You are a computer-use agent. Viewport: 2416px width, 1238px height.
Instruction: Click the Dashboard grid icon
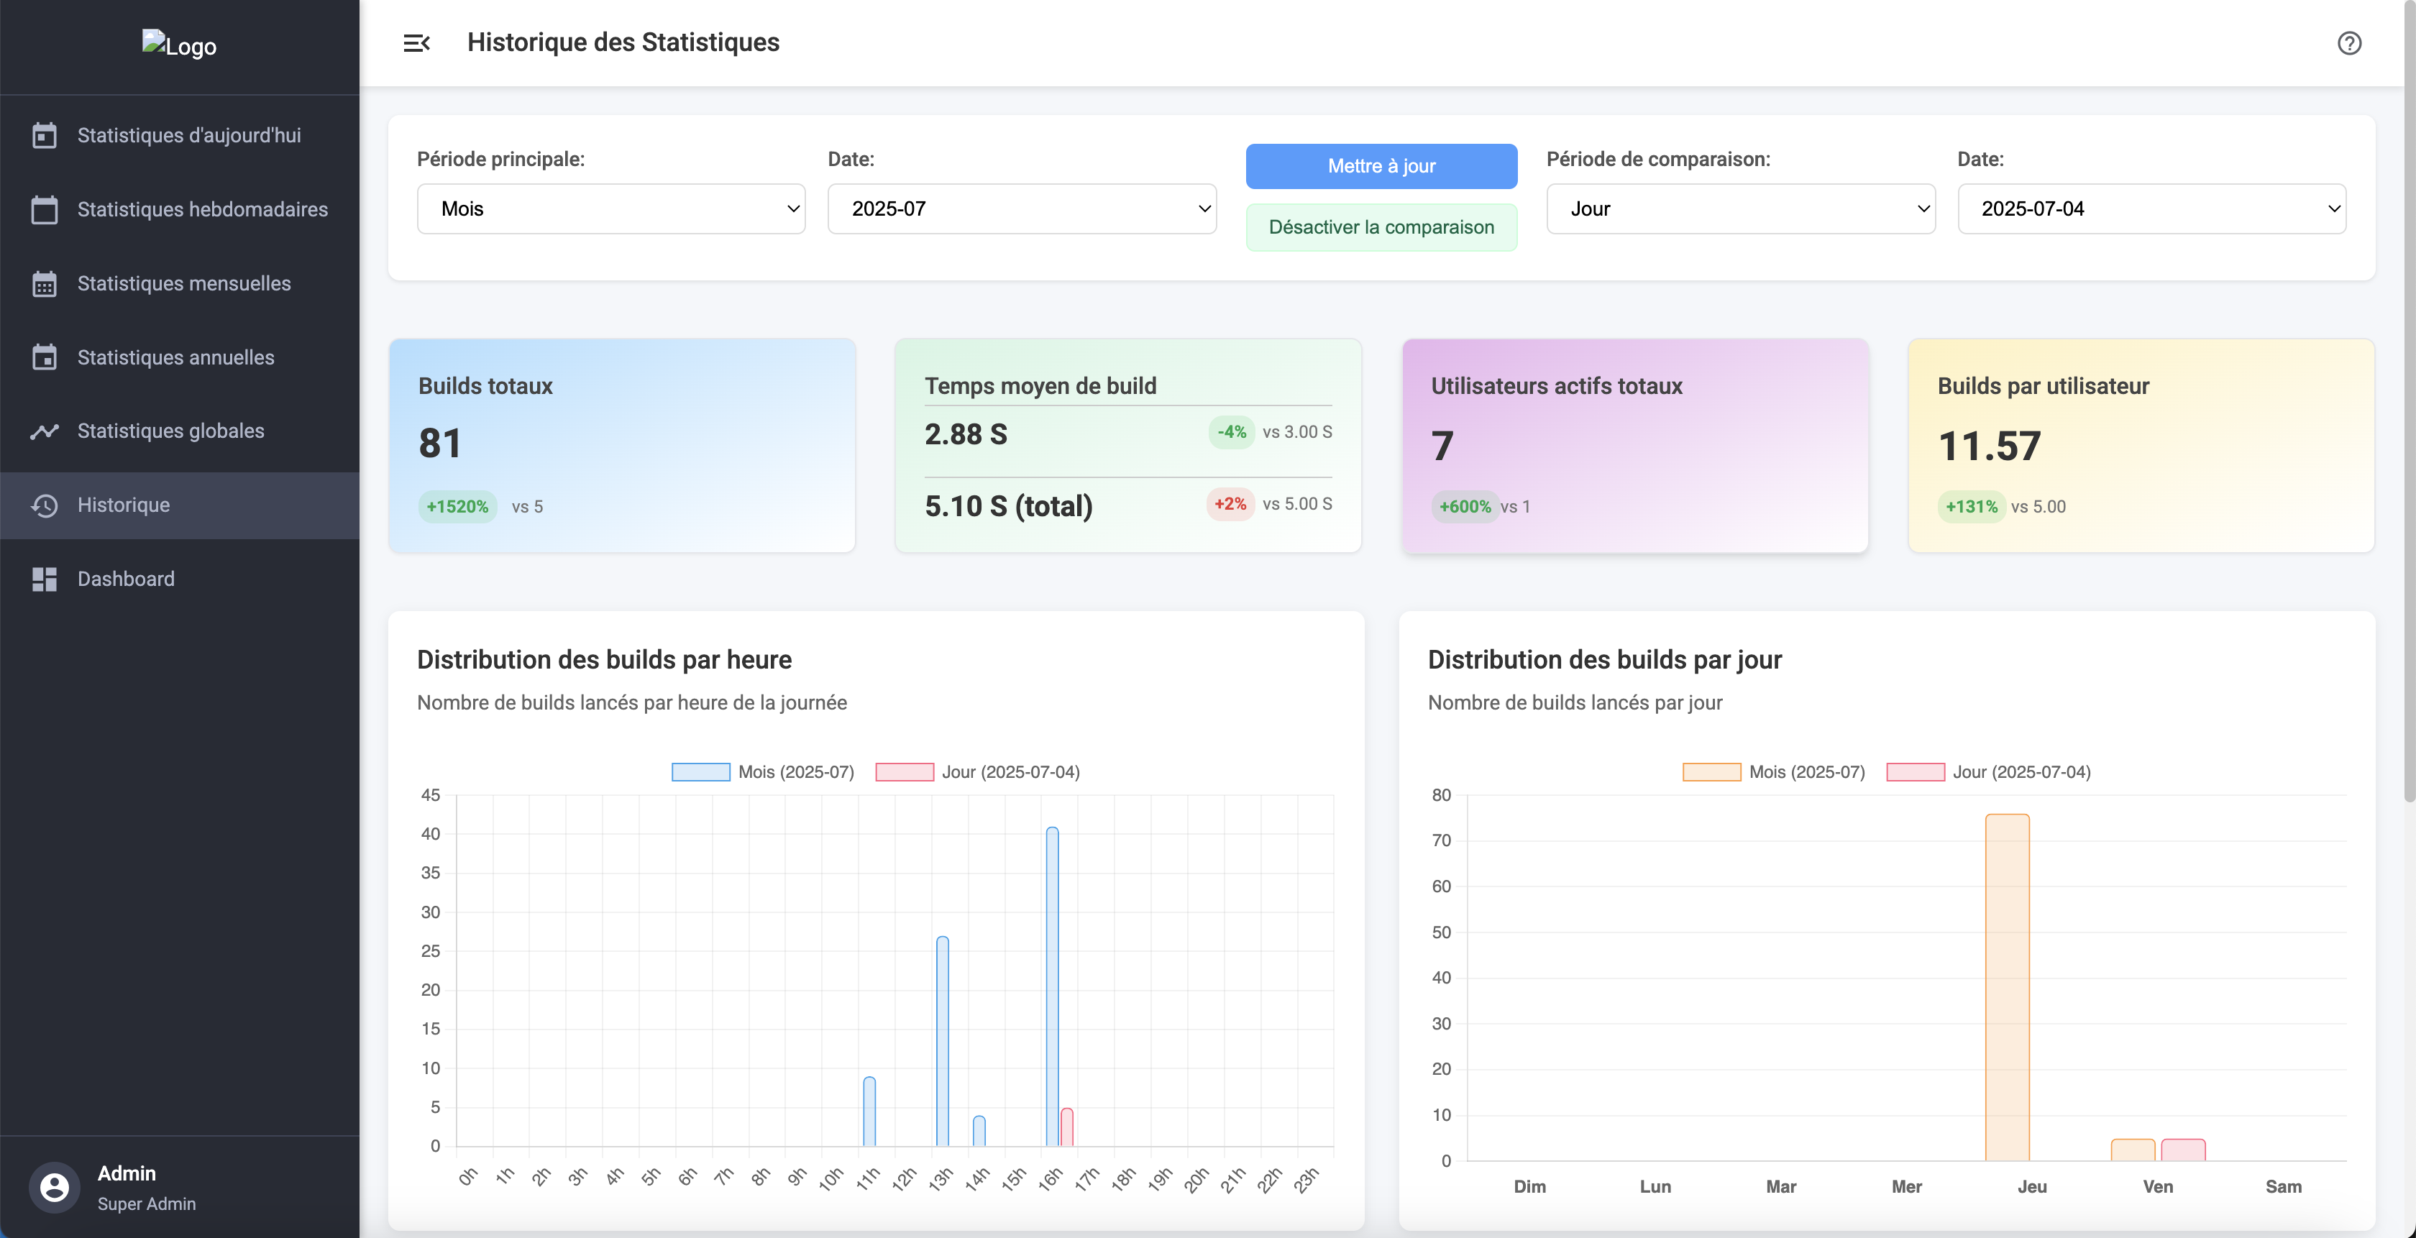click(x=44, y=579)
